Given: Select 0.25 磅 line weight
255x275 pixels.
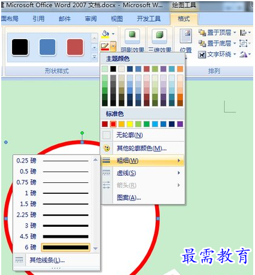Looking at the screenshot, I should tap(52, 161).
